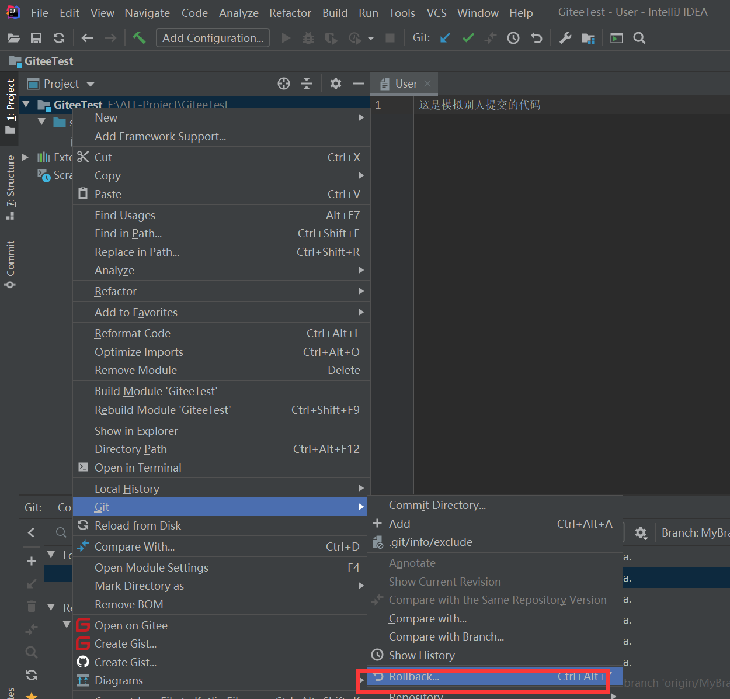Screen dimensions: 730x699
Task: Click the Run play icon
Action: (286, 38)
